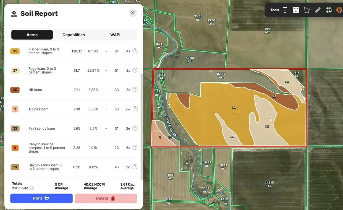Image resolution: width=343 pixels, height=210 pixels.
Task: Switch to the Capabilities tab
Action: click(73, 35)
